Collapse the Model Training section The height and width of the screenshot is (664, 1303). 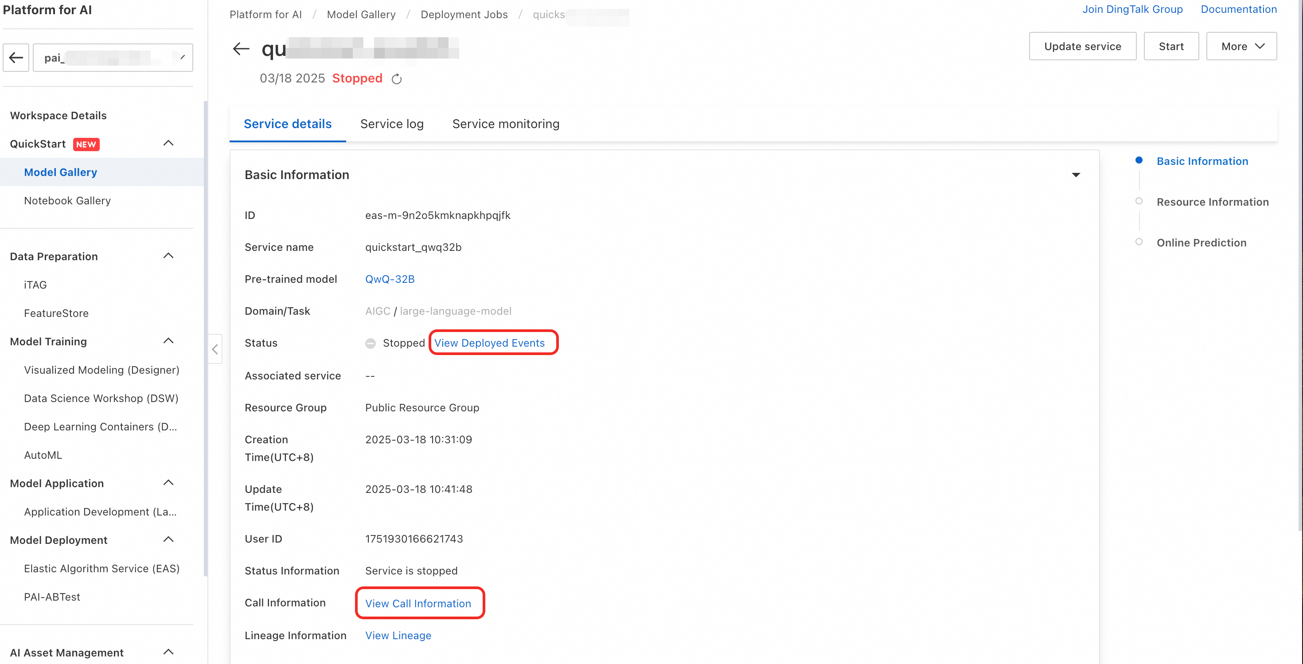tap(168, 341)
